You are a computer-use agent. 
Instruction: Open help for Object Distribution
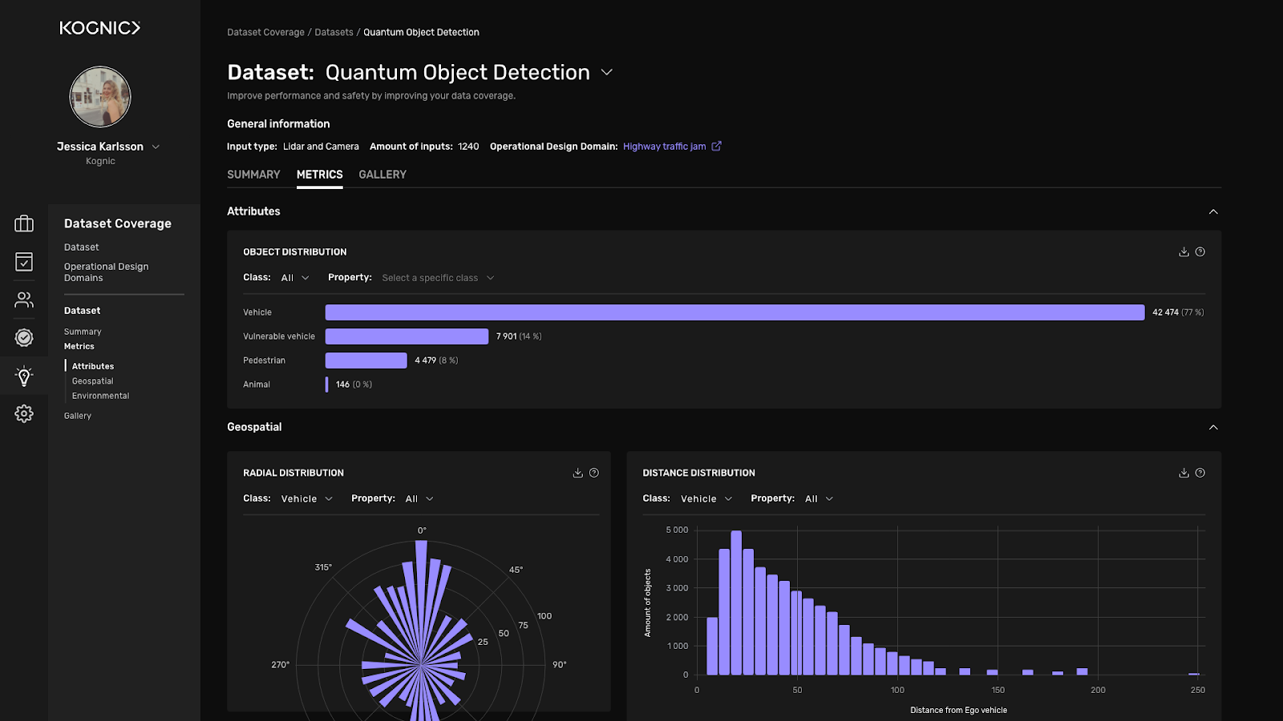coord(1200,252)
